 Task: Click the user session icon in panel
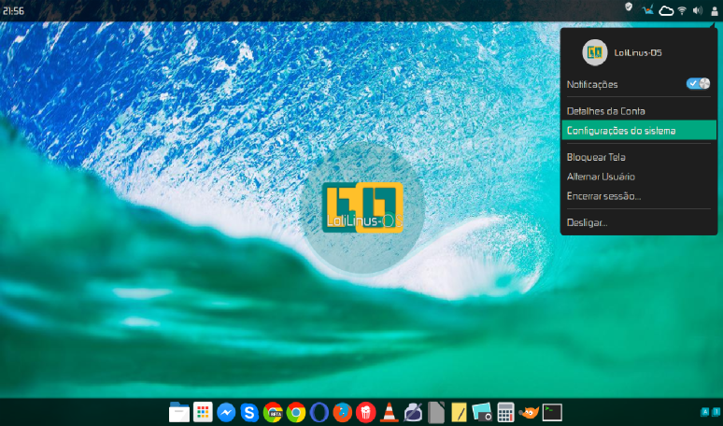click(x=715, y=10)
